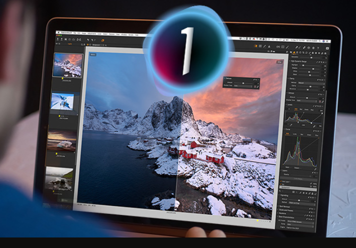Select the Green tab in Curve
Image resolution: width=356 pixels, height=248 pixels.
pos(309,135)
